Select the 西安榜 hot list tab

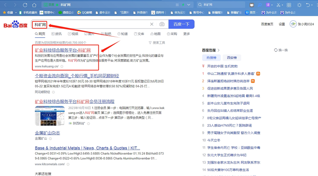pyautogui.click(x=231, y=58)
